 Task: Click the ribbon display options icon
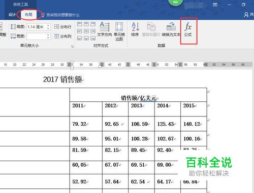tap(215, 5)
